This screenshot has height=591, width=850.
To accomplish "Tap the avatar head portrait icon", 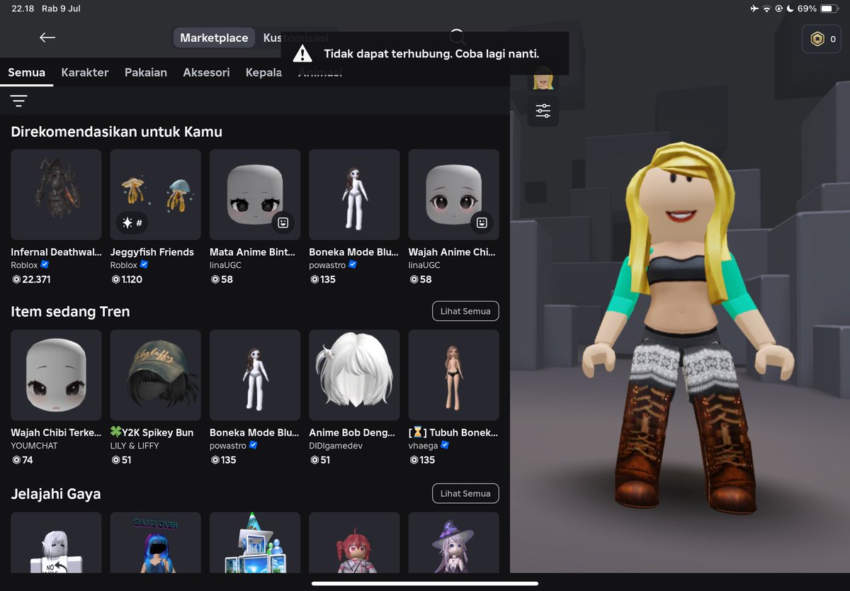I will click(543, 79).
